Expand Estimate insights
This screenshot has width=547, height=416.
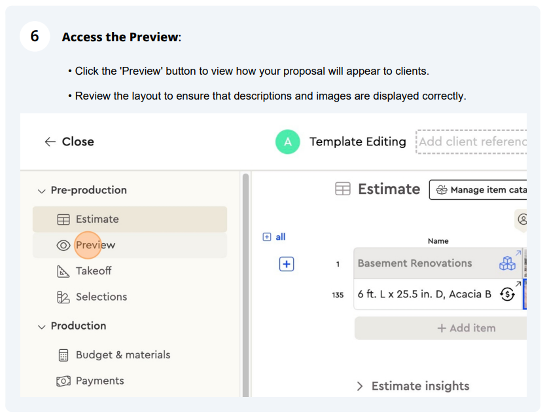click(360, 387)
